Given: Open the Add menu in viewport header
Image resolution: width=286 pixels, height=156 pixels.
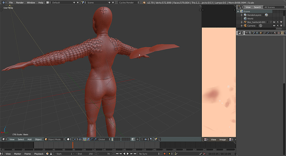Looking at the screenshot, I should 29,139.
